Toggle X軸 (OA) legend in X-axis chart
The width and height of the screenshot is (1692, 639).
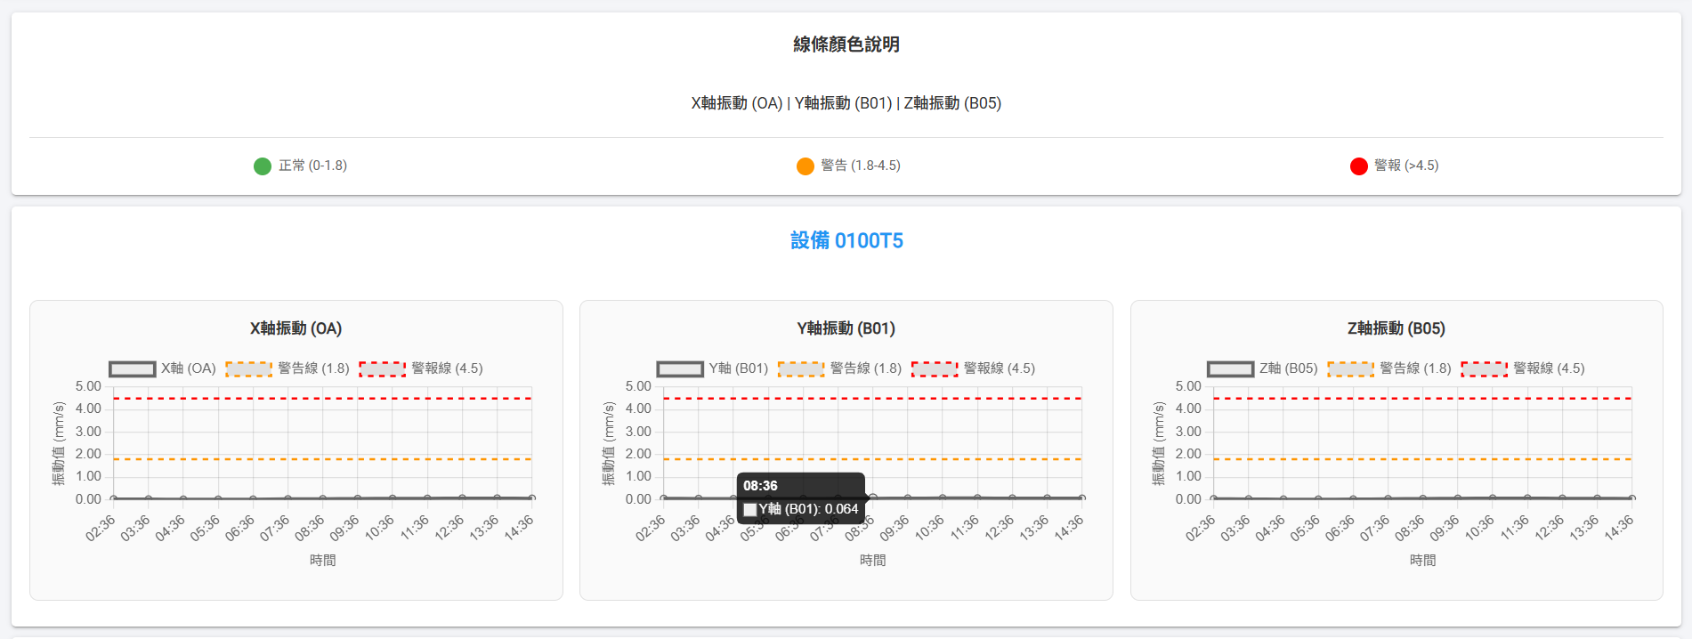pos(163,368)
